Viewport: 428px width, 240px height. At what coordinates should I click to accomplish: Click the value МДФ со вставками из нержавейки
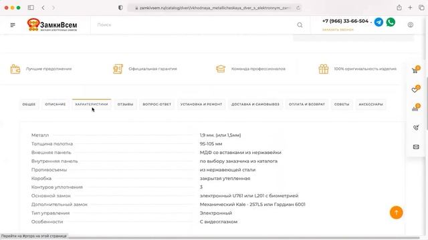[240, 153]
